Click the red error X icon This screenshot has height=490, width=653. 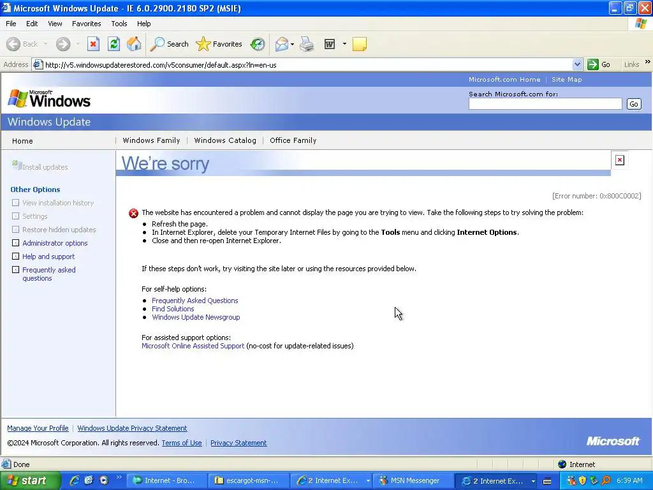tap(133, 213)
